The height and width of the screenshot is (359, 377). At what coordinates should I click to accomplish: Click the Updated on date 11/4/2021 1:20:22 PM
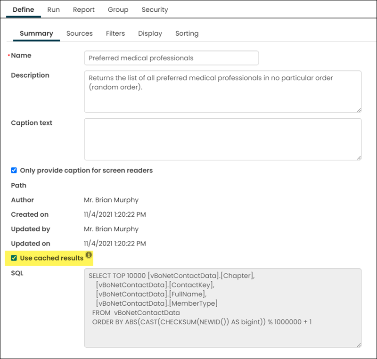[115, 244]
